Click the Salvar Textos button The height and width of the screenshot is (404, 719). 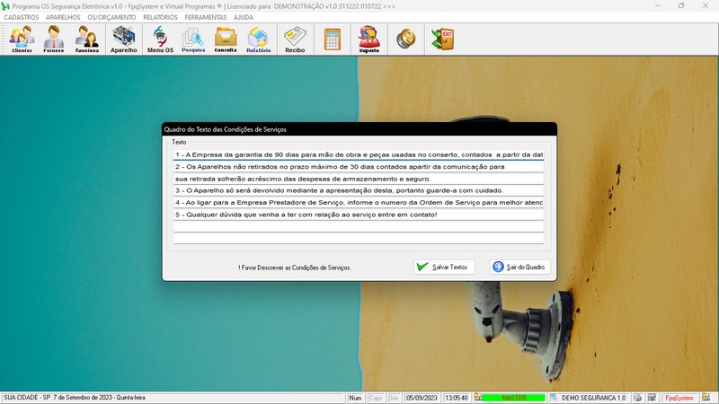pos(444,267)
